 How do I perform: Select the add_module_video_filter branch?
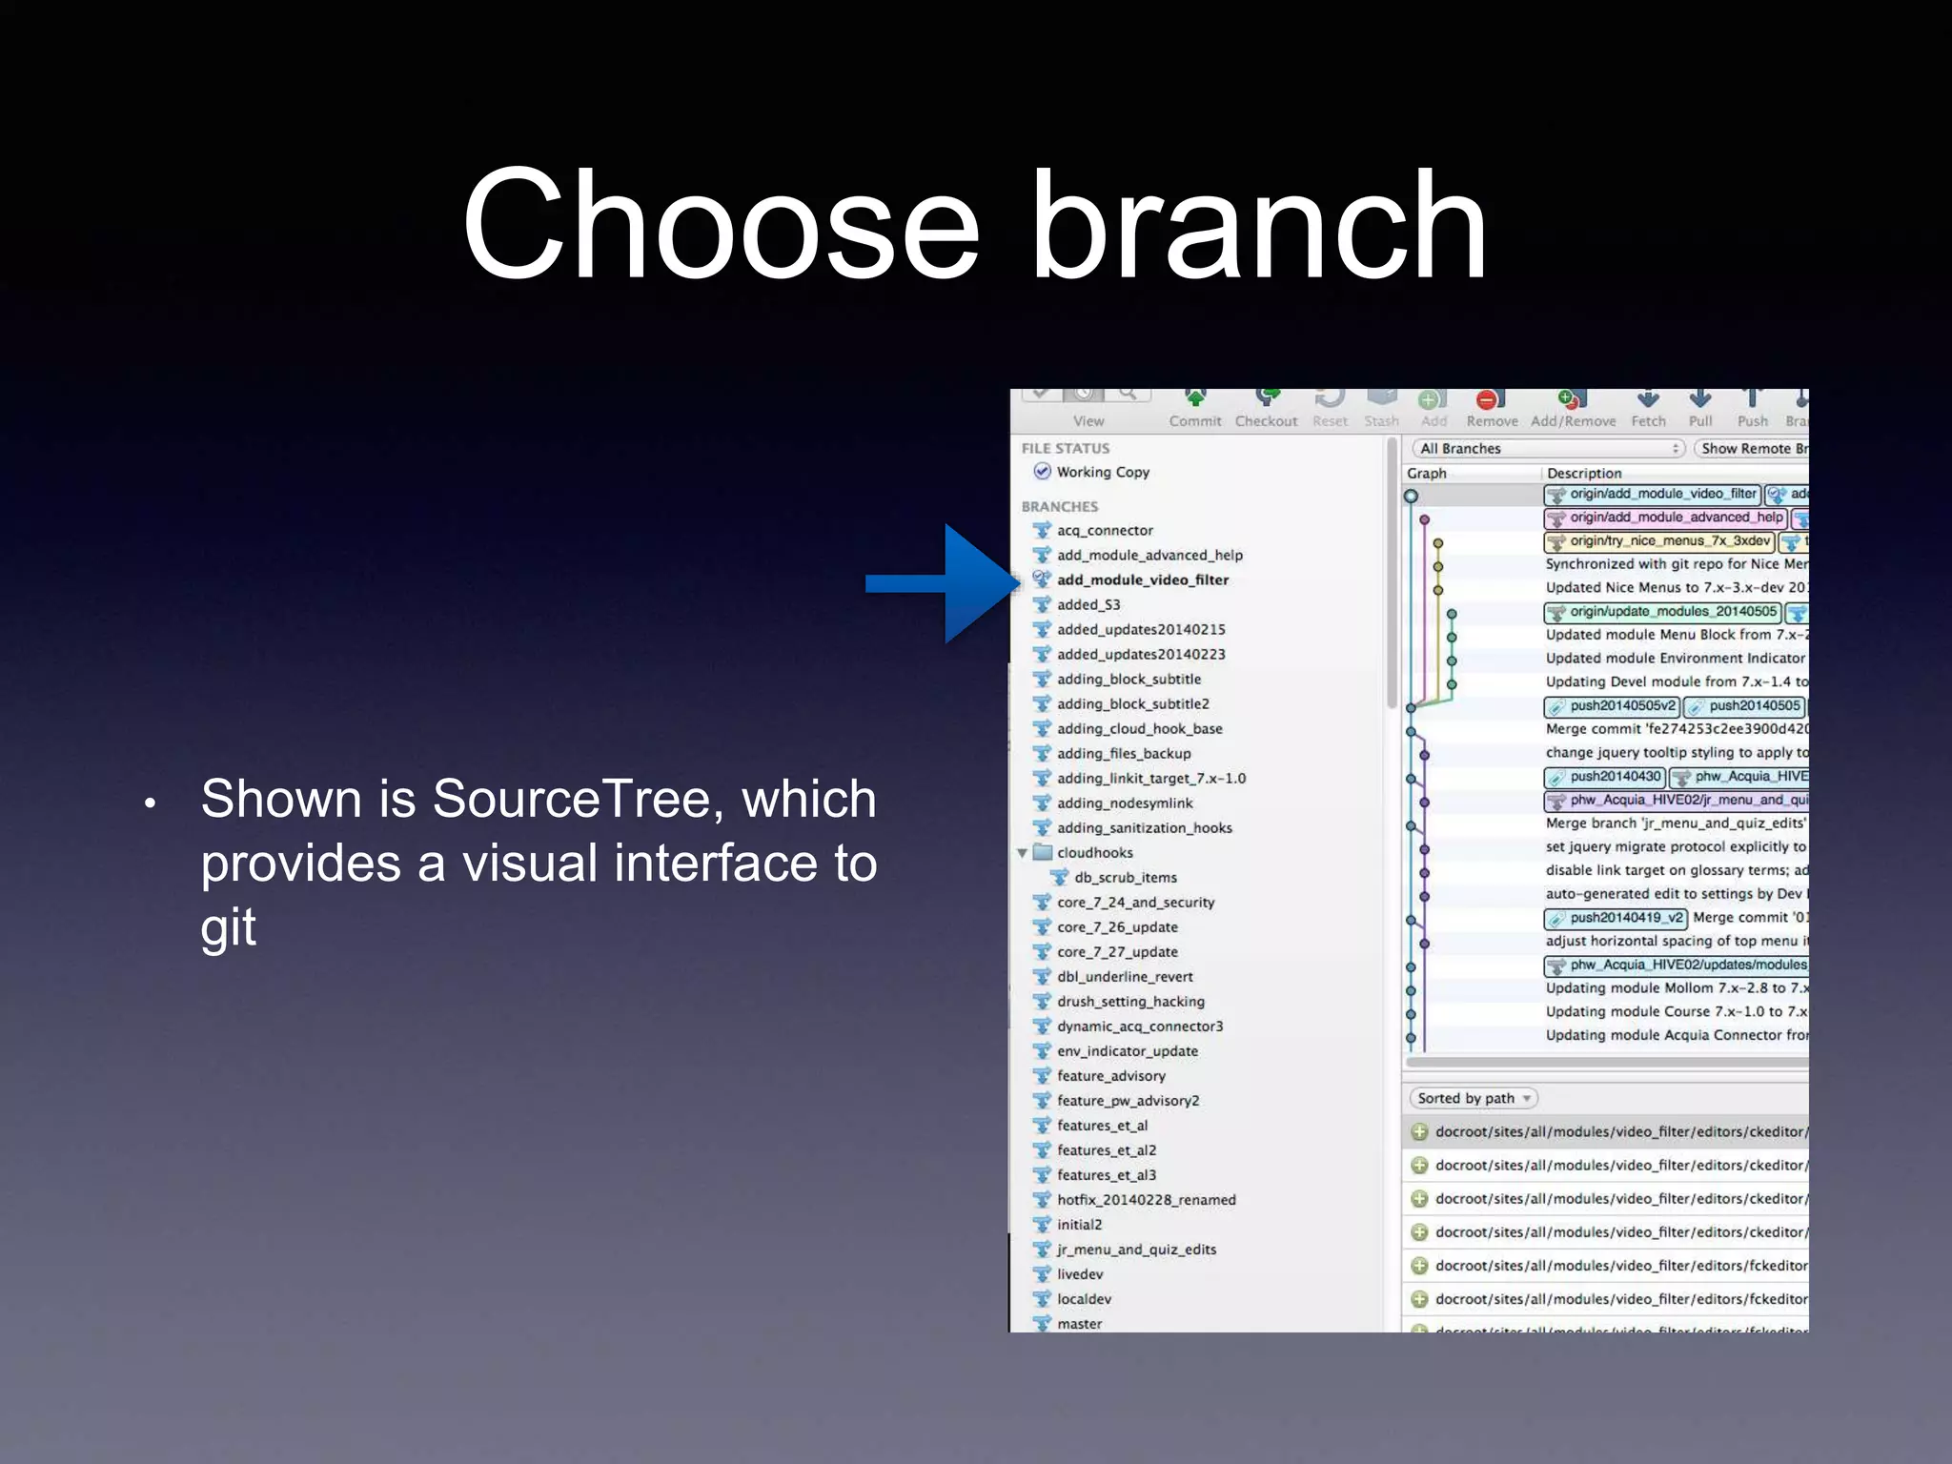pos(1142,579)
